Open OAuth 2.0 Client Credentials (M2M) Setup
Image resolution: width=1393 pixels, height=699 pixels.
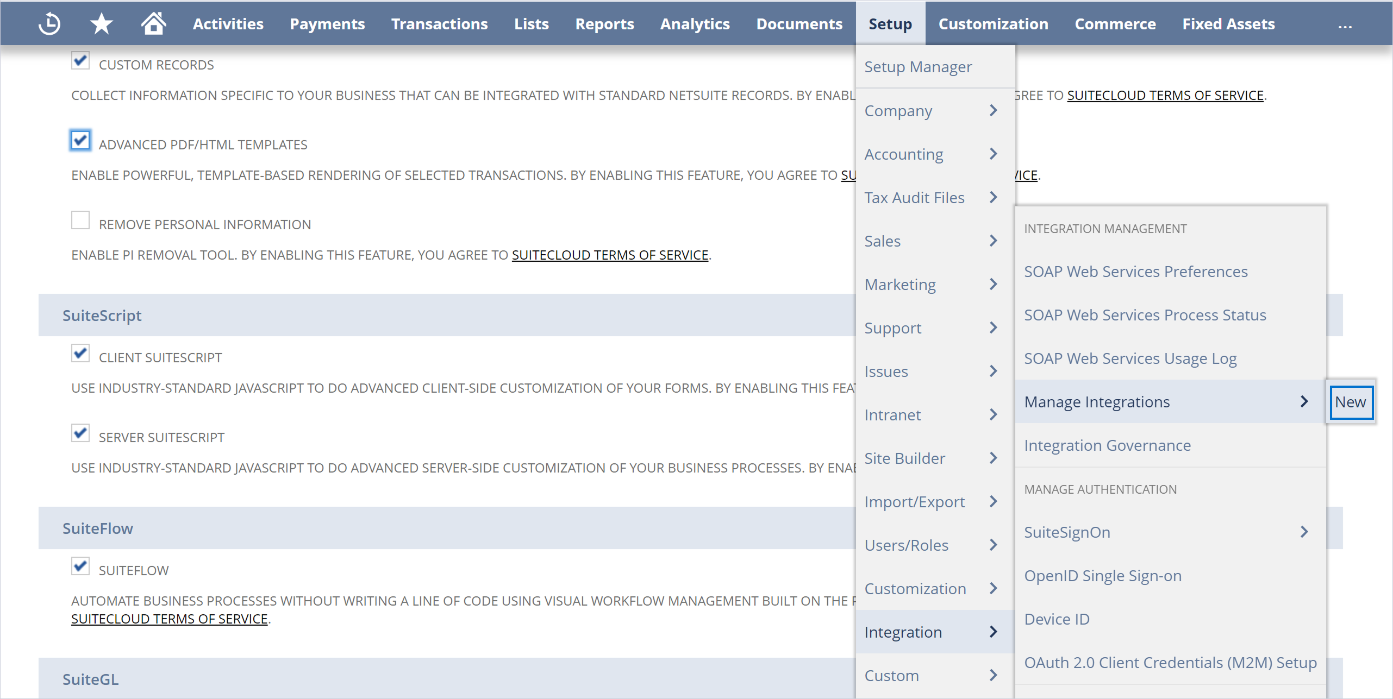pyautogui.click(x=1170, y=662)
